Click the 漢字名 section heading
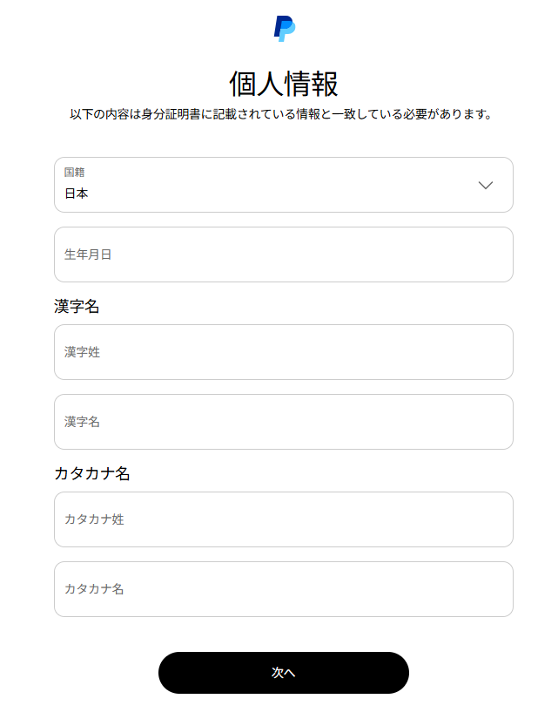Screen dimensions: 558x726 tap(77, 307)
